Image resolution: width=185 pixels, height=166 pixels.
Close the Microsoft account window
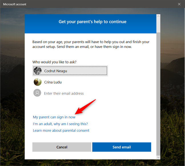coord(179,4)
